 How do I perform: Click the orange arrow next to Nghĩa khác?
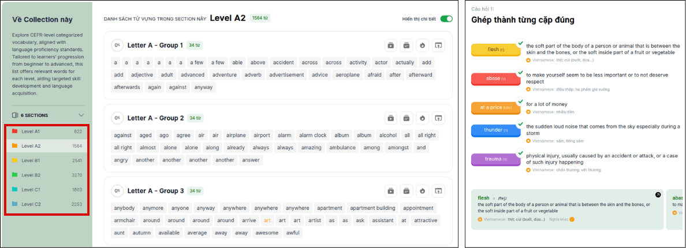(x=572, y=219)
